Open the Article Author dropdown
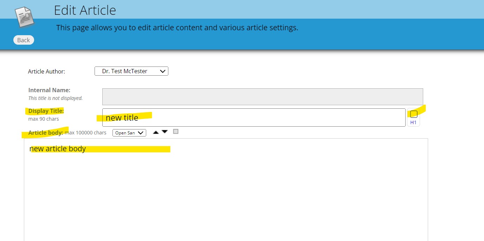Screen dimensions: 484x241 (x=131, y=71)
